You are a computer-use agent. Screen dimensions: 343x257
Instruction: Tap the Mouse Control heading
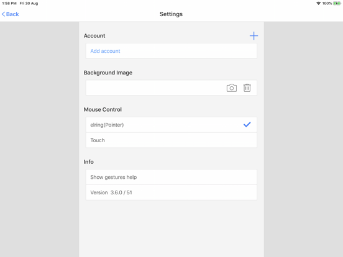pyautogui.click(x=103, y=109)
